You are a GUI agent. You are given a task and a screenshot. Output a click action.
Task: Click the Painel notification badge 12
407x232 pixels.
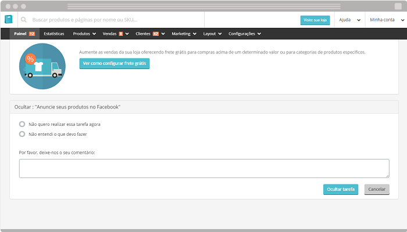(x=32, y=34)
